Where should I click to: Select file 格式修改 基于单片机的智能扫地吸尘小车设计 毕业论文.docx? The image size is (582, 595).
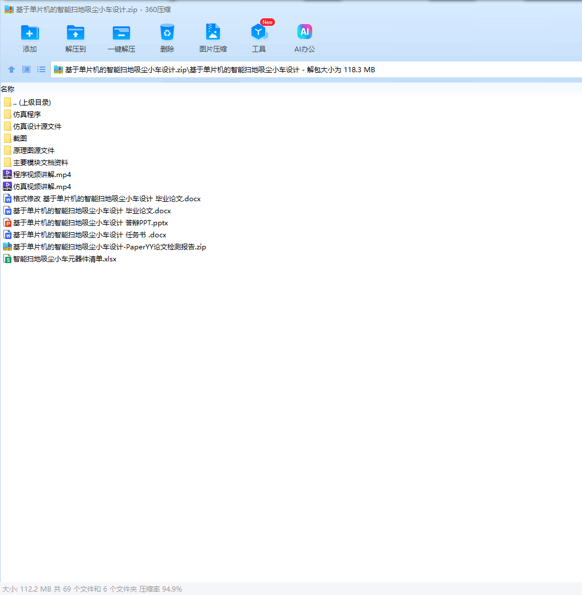pos(107,198)
